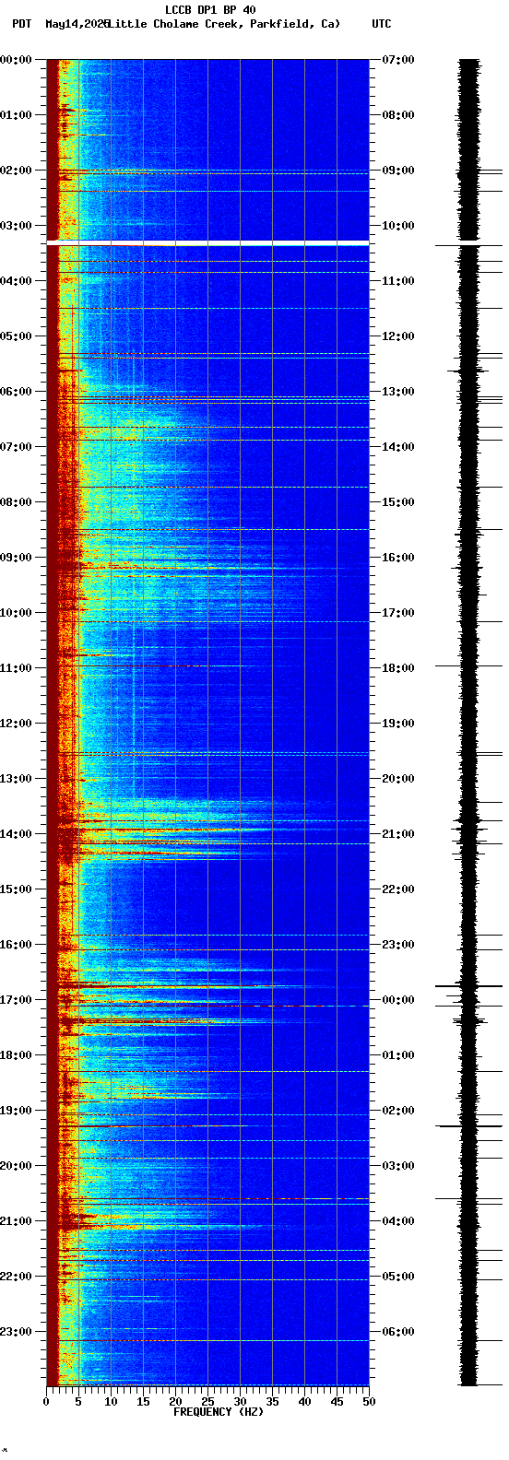
Task: Click the 11:00 UTC label on right axis
Action: [398, 281]
